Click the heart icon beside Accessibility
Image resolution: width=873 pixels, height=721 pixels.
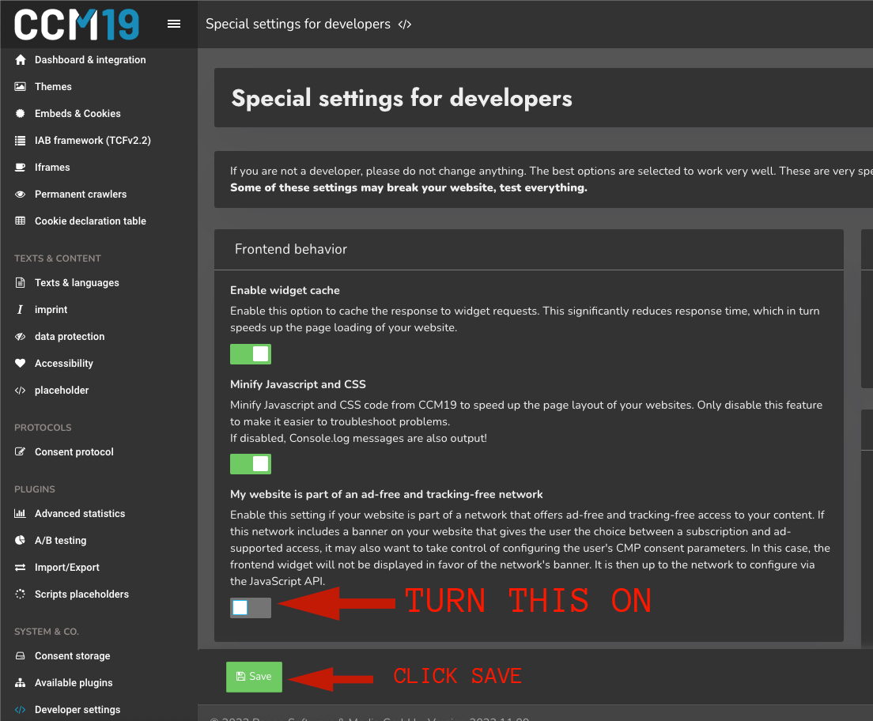point(20,363)
